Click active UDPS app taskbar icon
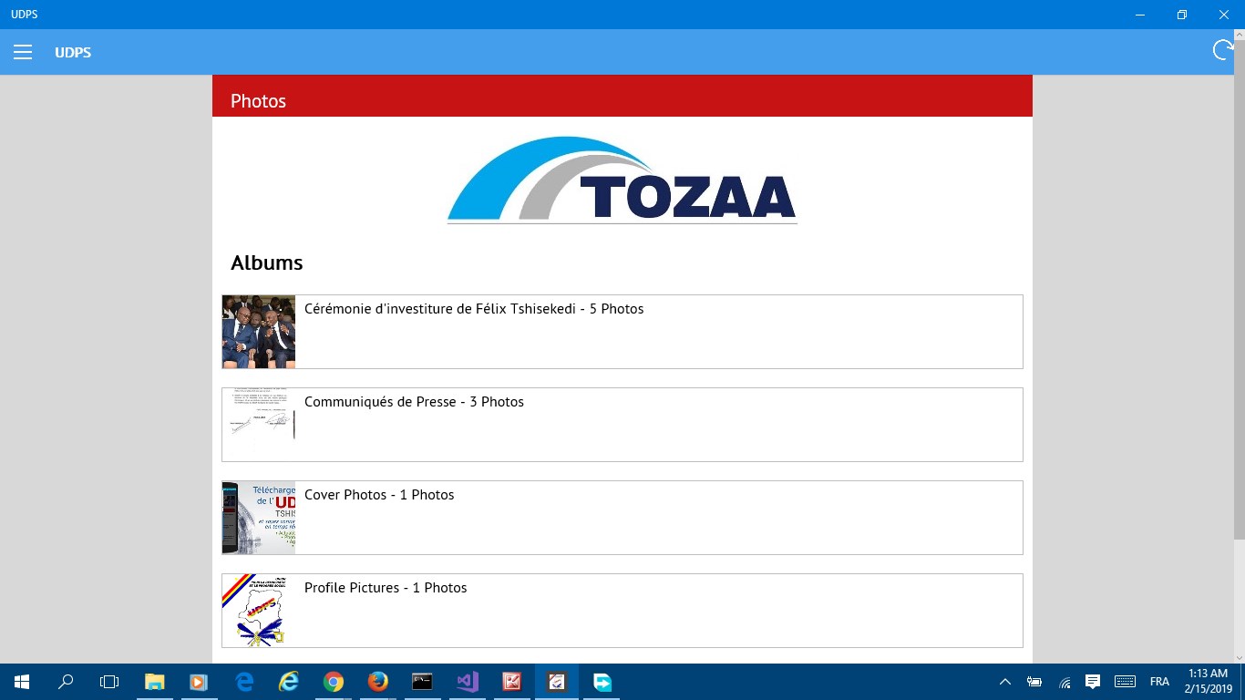Screen dimensions: 1245x700 coord(556,682)
